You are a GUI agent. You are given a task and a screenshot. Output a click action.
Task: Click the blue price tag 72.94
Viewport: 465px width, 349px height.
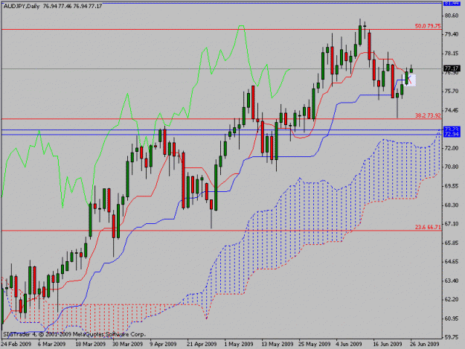[x=452, y=135]
